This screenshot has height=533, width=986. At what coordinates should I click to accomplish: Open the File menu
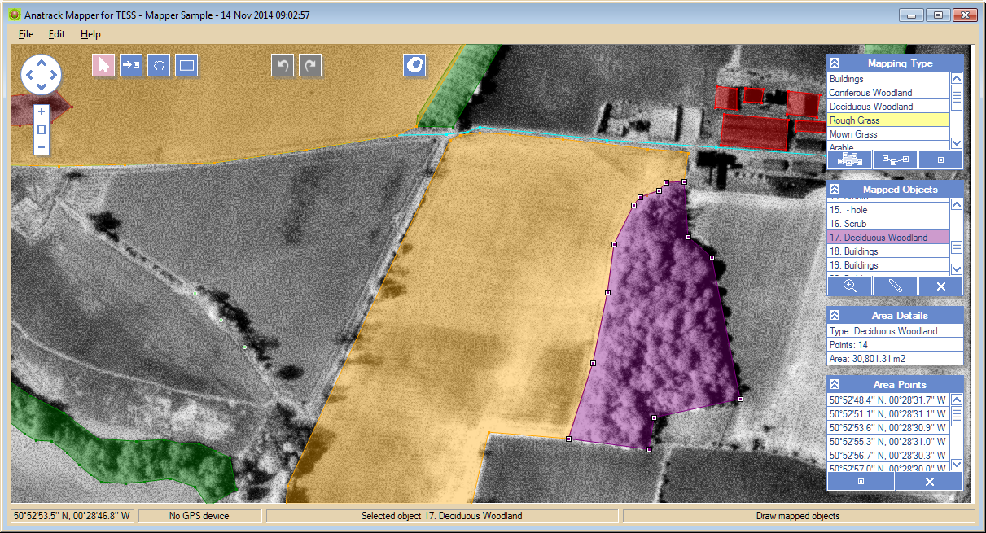(26, 34)
